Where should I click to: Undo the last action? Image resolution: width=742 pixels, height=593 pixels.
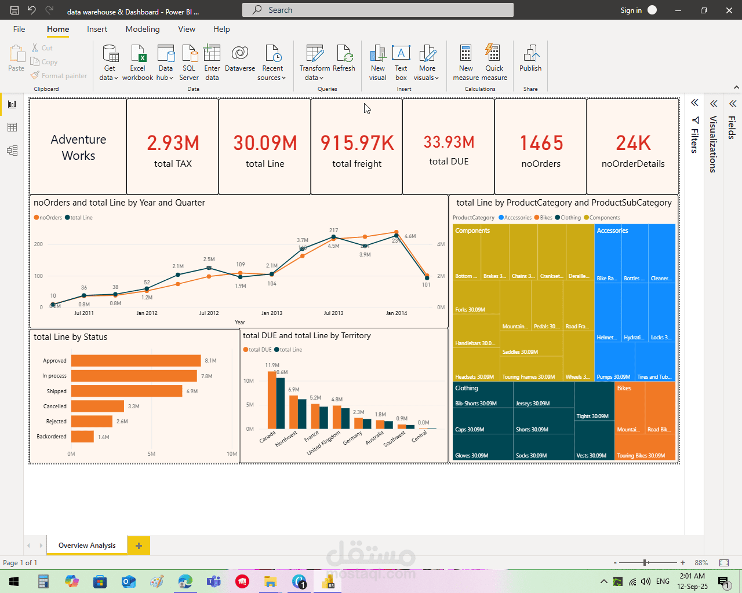pos(32,10)
